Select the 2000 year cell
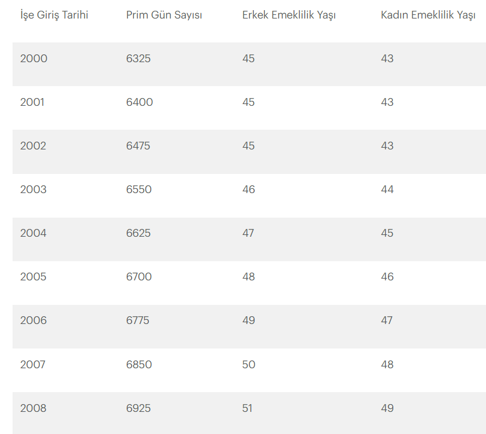This screenshot has width=486, height=434. point(34,58)
